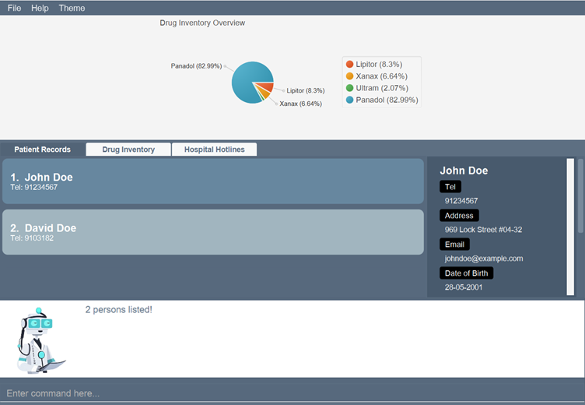The image size is (585, 405).
Task: Click the Xanax orange legend dot
Action: [x=349, y=76]
